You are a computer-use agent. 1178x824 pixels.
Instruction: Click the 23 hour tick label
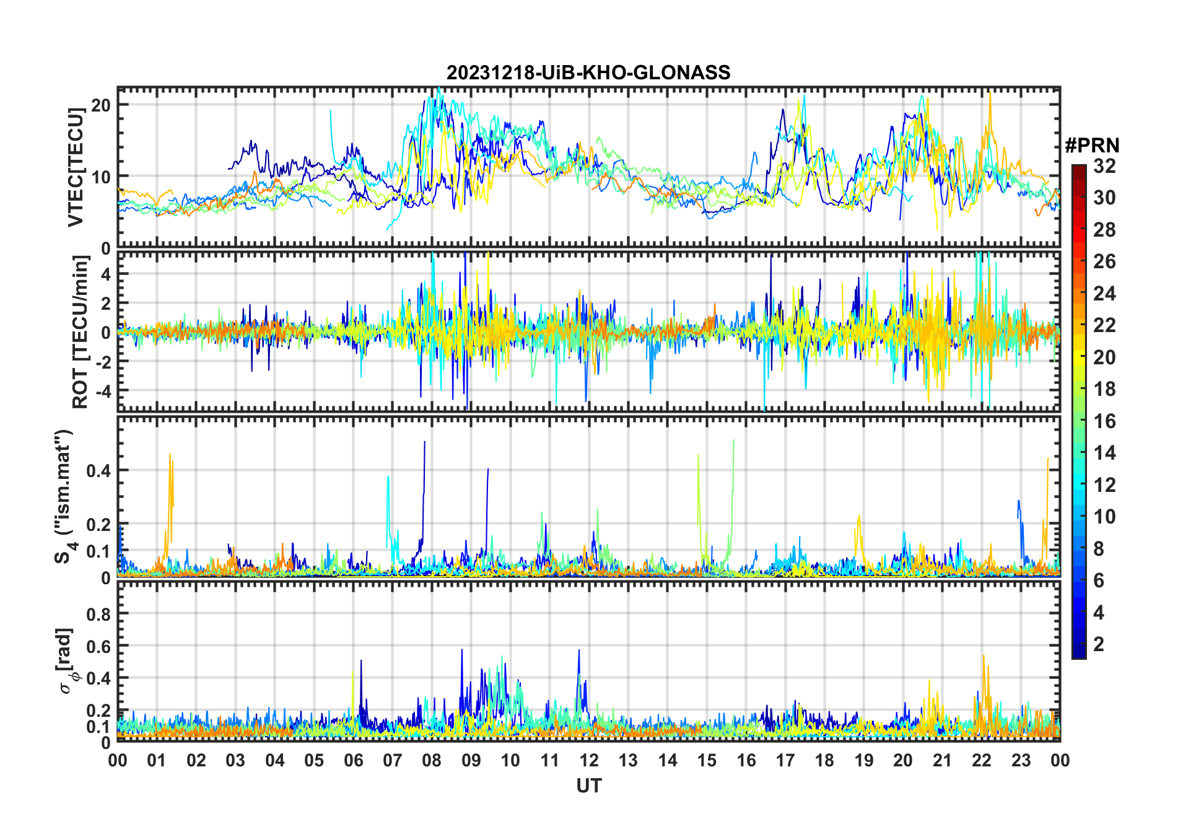1021,760
